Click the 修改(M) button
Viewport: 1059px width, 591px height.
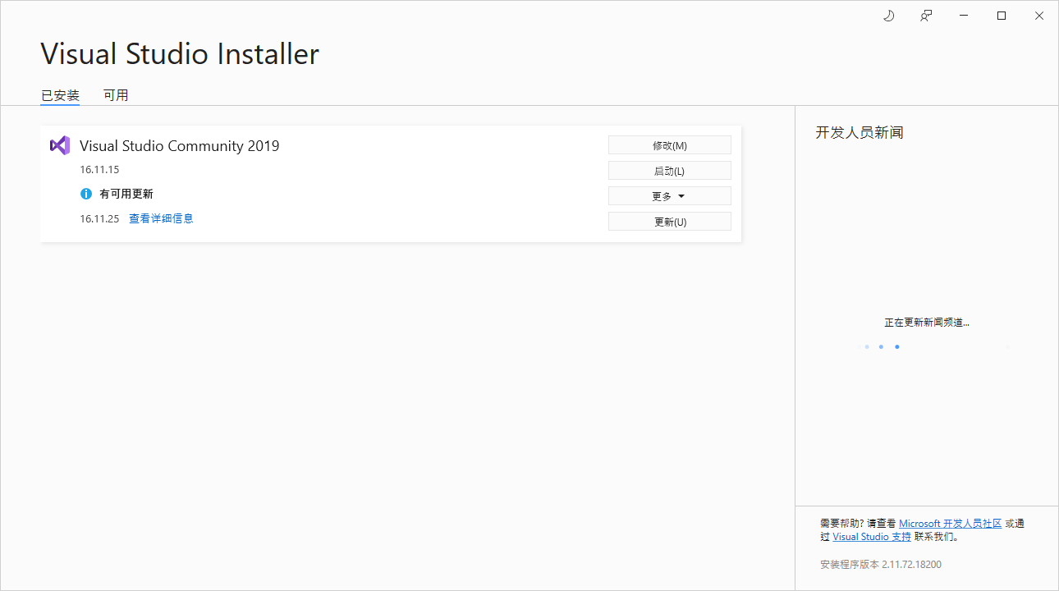pyautogui.click(x=669, y=145)
